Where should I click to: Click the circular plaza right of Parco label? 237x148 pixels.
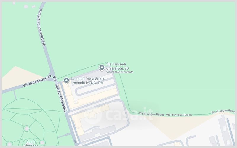click(x=42, y=143)
